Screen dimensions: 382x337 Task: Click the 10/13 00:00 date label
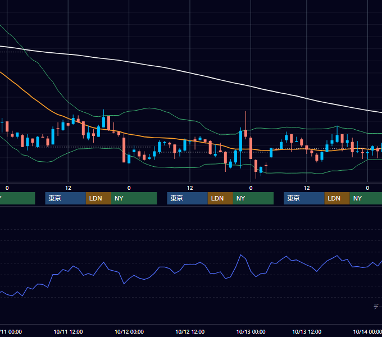[251, 331]
